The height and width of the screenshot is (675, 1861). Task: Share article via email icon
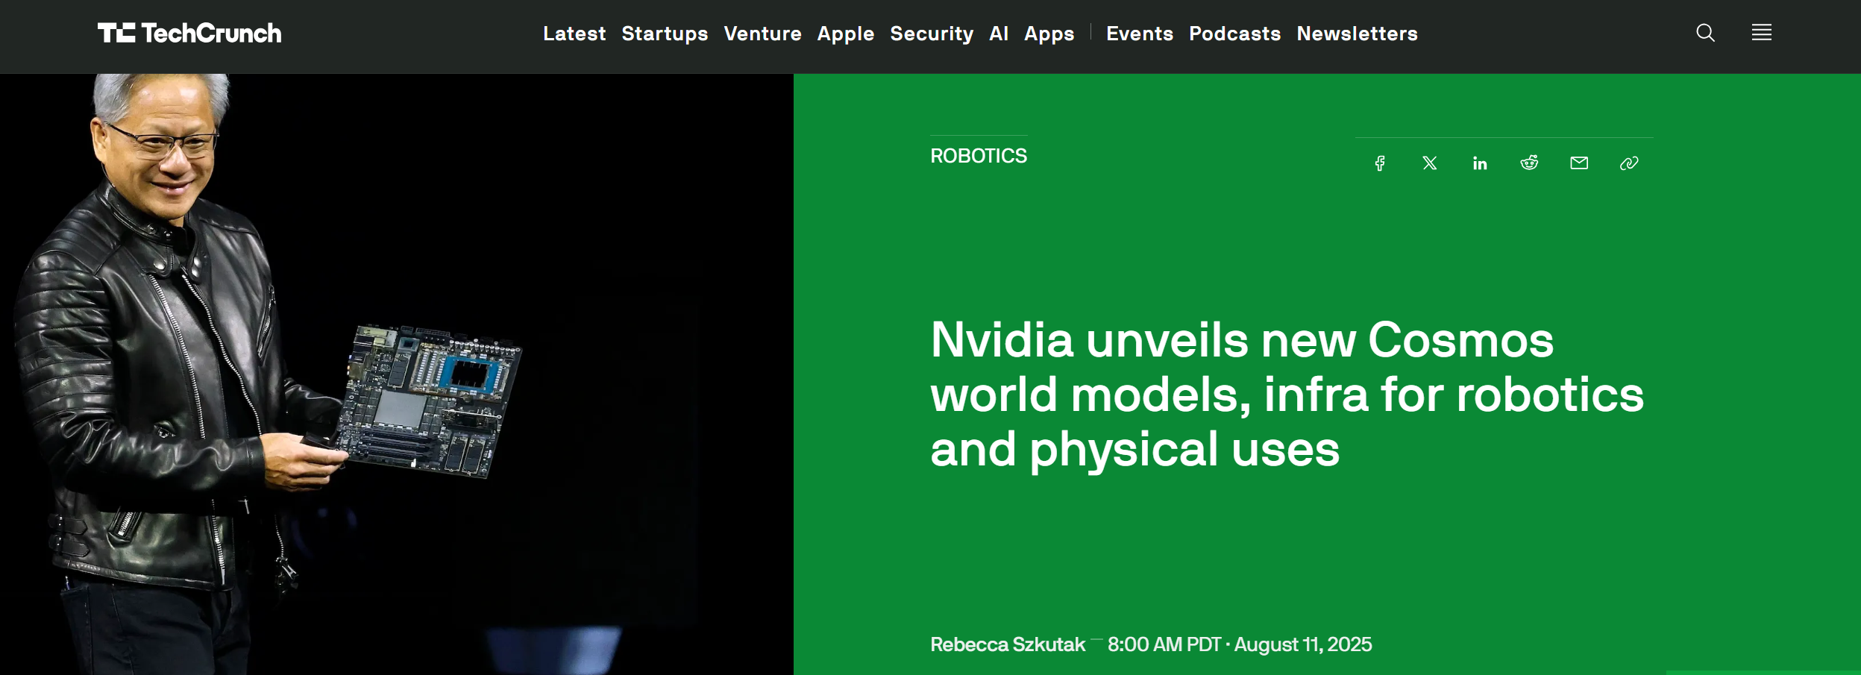1579,163
